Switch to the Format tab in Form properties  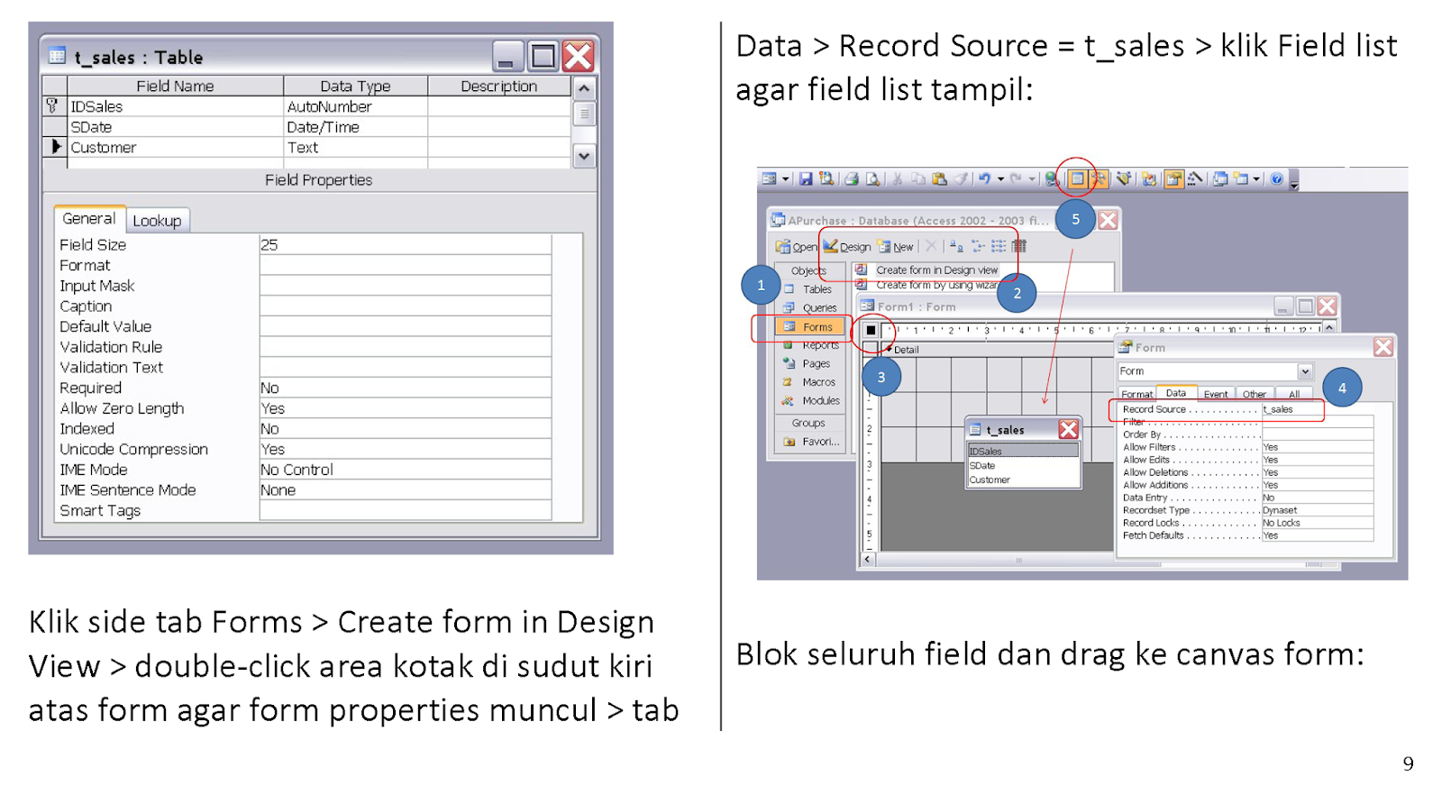[1136, 394]
